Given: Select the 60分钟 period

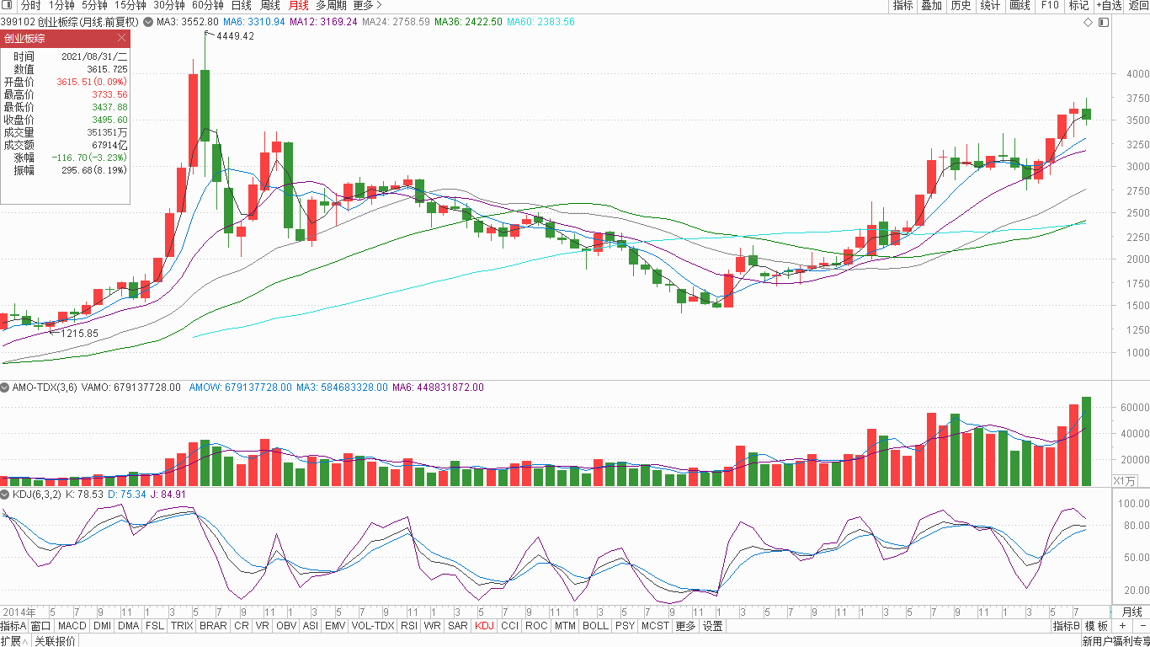Looking at the screenshot, I should pos(208,5).
